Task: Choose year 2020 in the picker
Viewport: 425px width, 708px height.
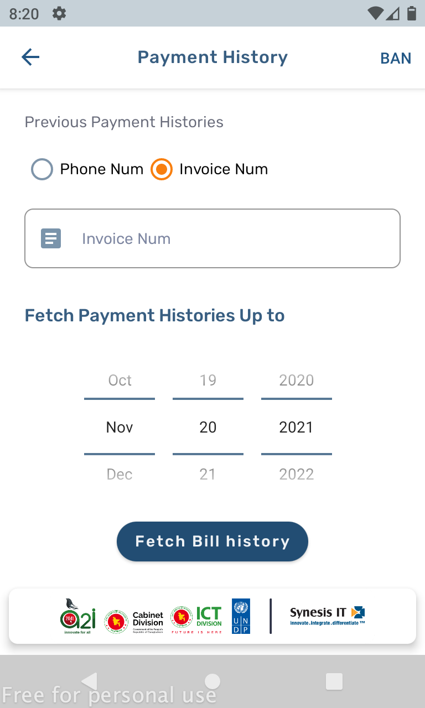Action: [297, 381]
